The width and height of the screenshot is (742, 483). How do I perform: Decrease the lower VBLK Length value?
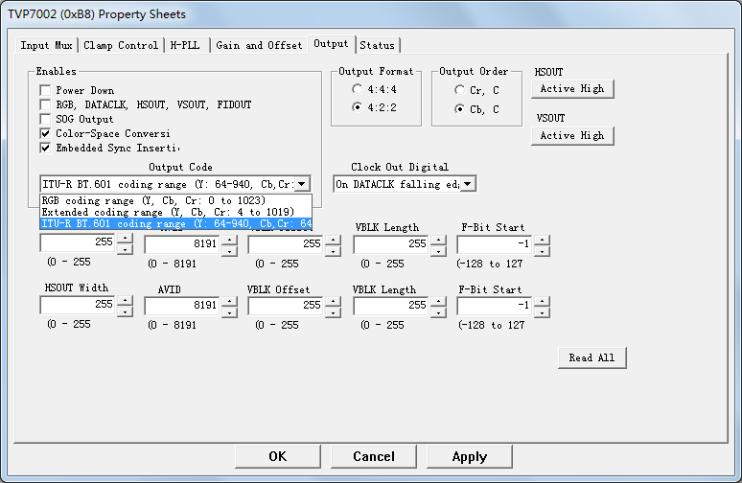coord(439,312)
